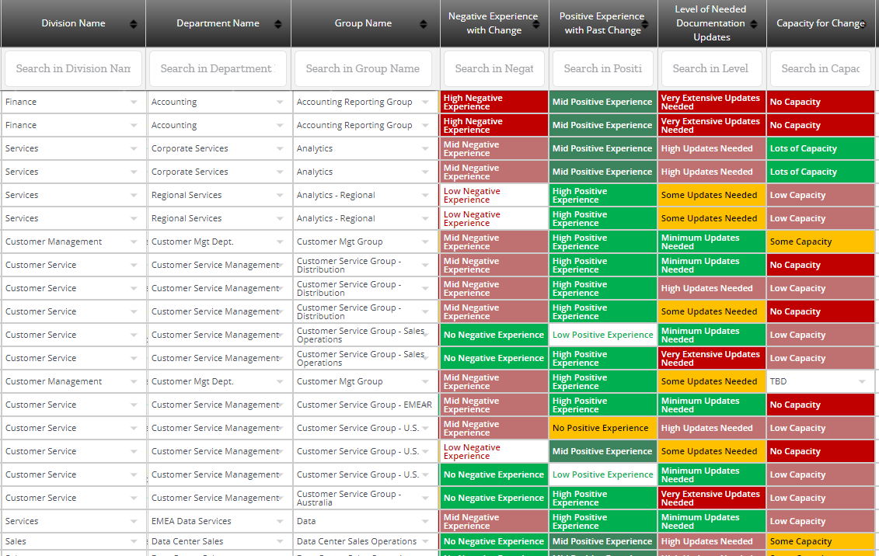The height and width of the screenshot is (556, 879).
Task: Open the TBD capacity dropdown arrow
Action: coord(862,382)
